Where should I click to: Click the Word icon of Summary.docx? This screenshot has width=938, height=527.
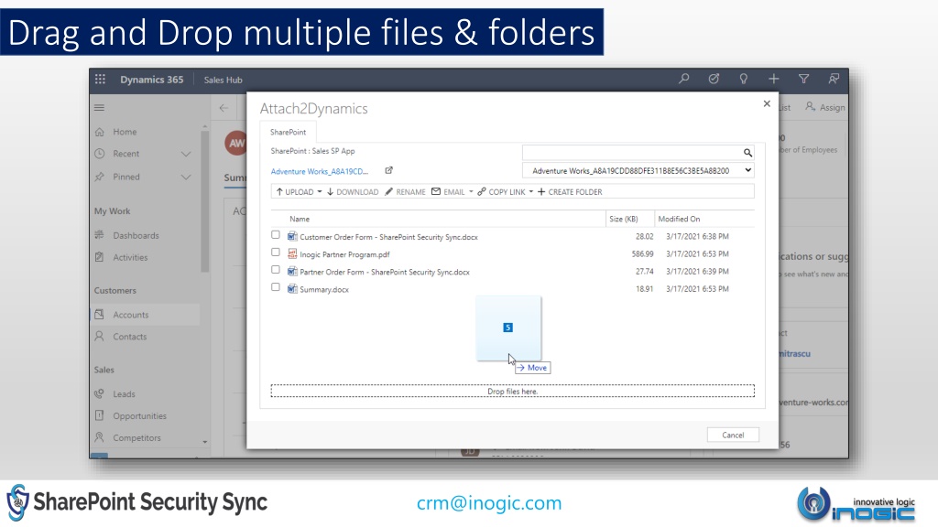(292, 288)
